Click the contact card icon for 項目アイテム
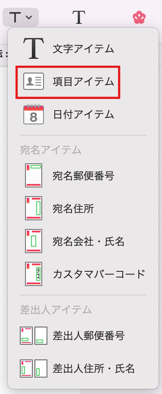162x394 pixels. click(34, 81)
